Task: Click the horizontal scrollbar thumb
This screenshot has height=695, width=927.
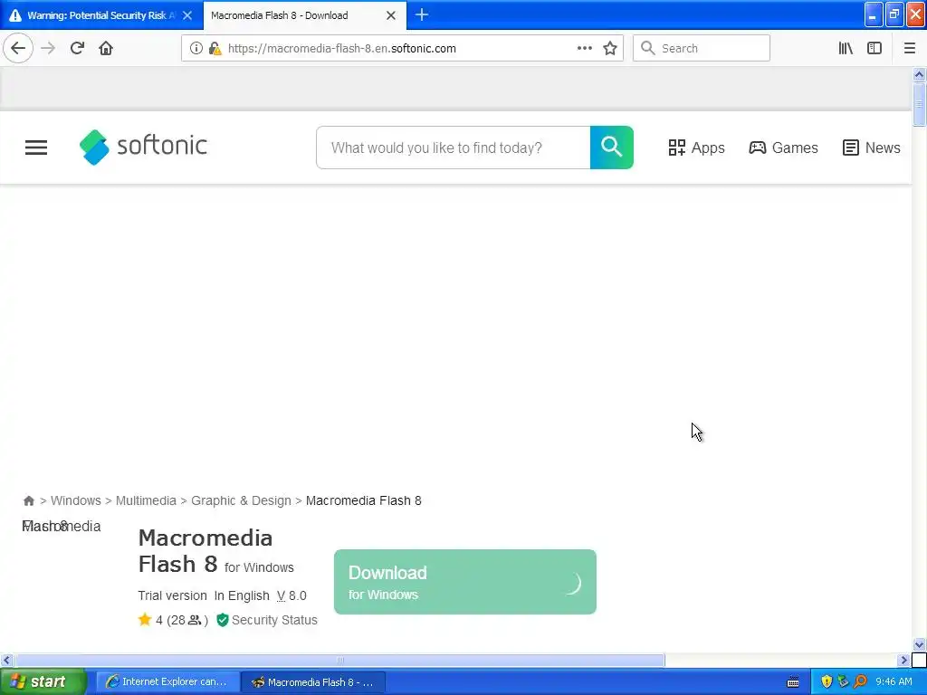Action: [340, 660]
